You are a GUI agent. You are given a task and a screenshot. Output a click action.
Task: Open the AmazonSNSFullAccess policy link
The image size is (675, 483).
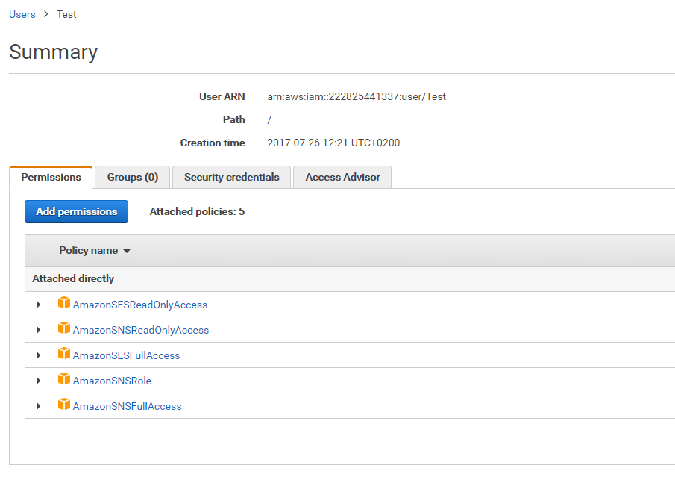point(127,407)
